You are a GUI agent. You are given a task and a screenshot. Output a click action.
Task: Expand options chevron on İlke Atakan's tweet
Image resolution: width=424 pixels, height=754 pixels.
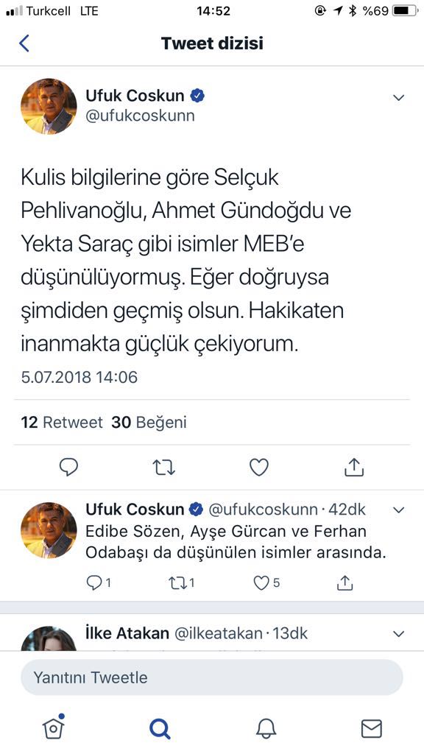[x=399, y=633]
